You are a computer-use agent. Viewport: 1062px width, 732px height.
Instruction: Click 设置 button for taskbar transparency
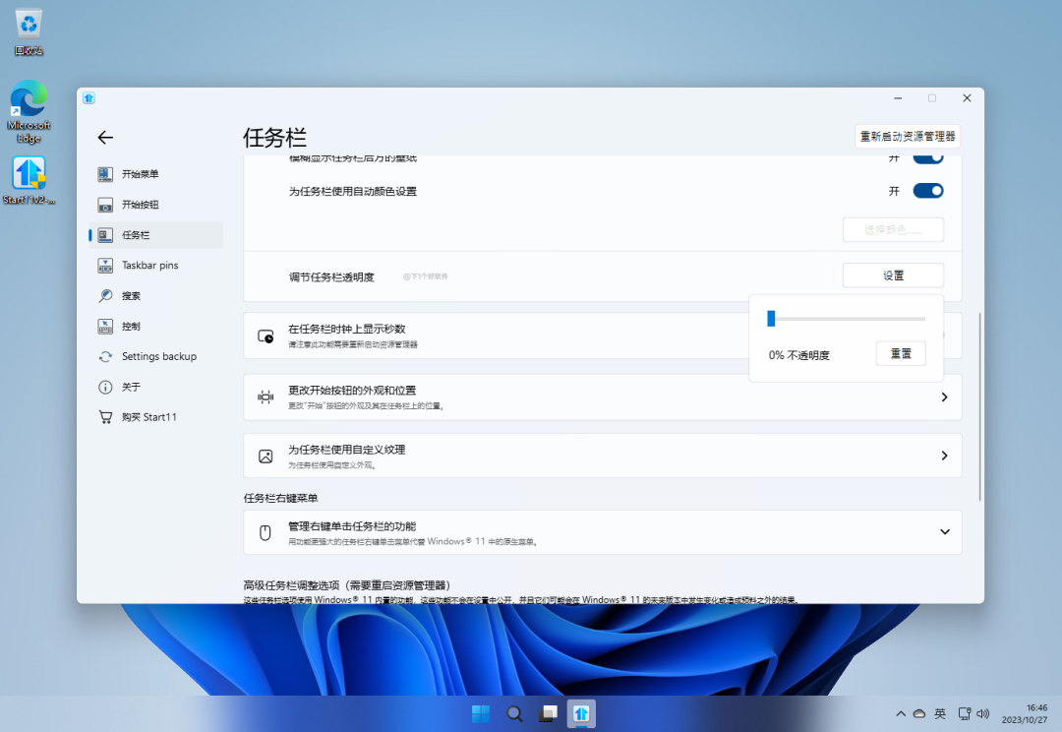click(x=893, y=275)
